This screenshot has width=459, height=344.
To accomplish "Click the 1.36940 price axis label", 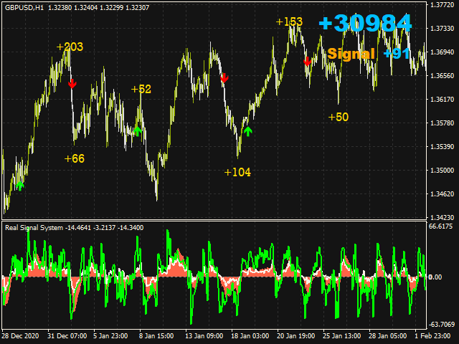I will tap(442, 52).
